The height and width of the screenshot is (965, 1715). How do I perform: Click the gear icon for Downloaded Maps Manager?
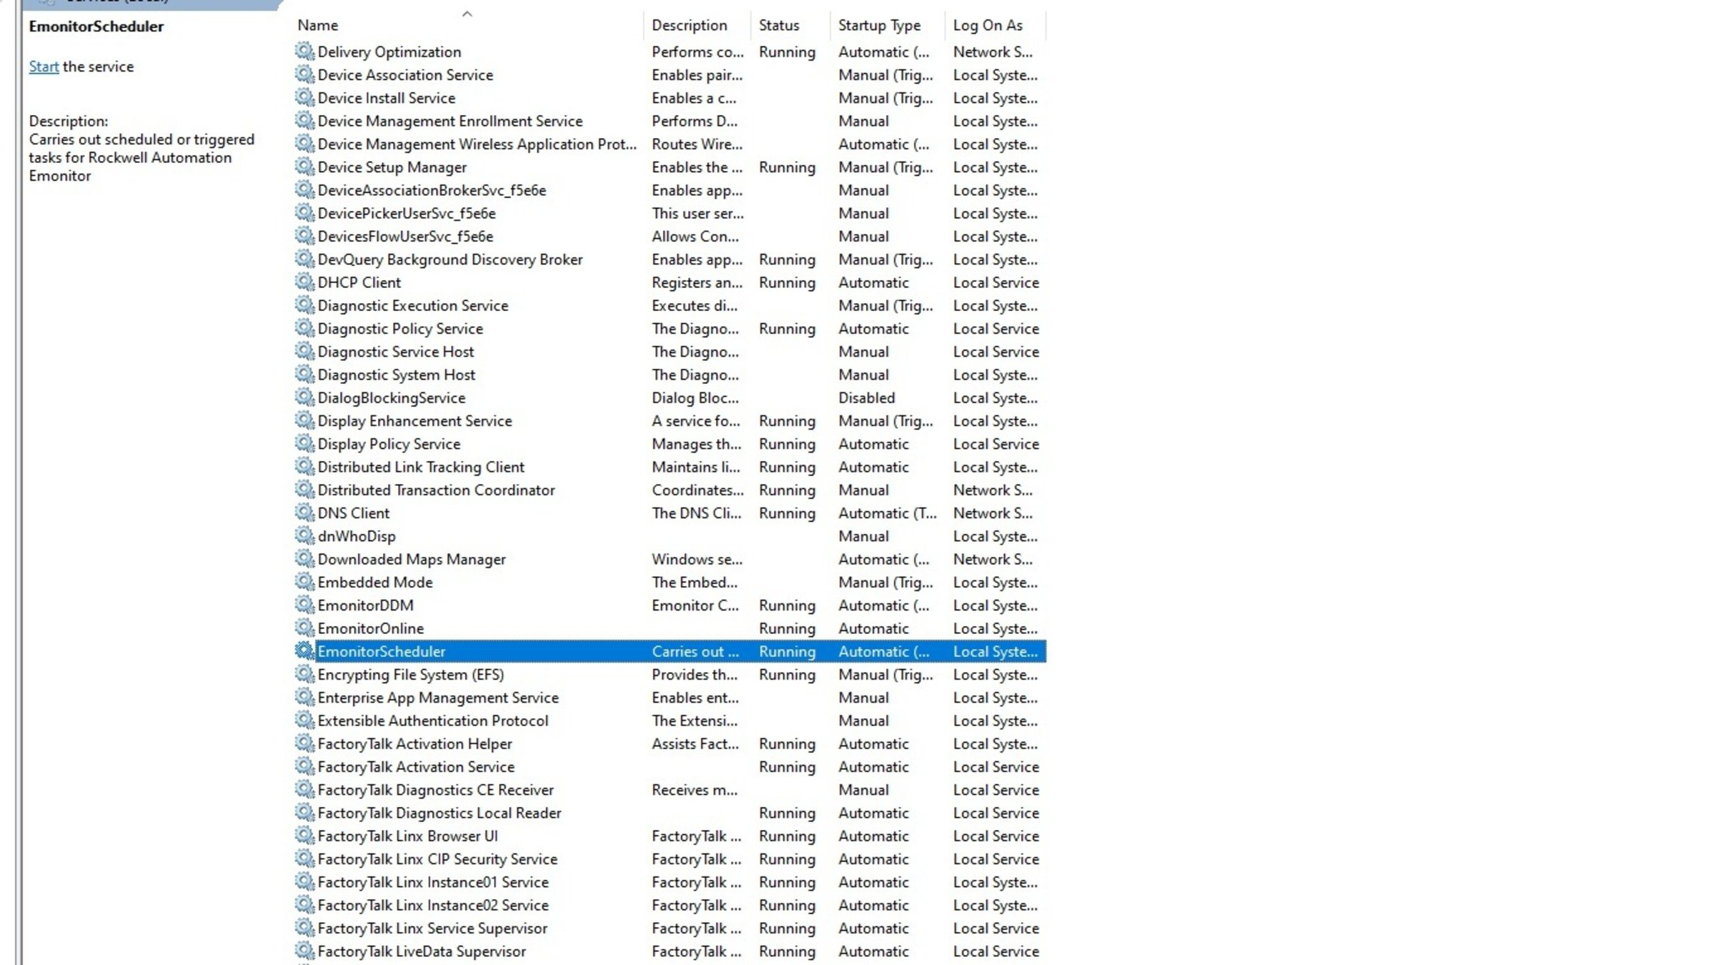pyautogui.click(x=304, y=559)
